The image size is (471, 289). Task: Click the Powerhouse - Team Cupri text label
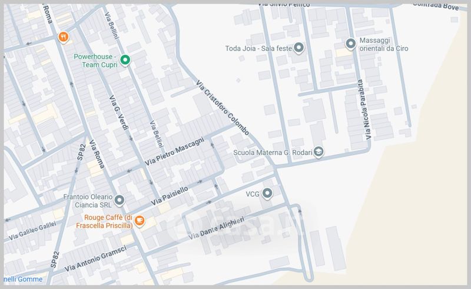[x=95, y=61]
